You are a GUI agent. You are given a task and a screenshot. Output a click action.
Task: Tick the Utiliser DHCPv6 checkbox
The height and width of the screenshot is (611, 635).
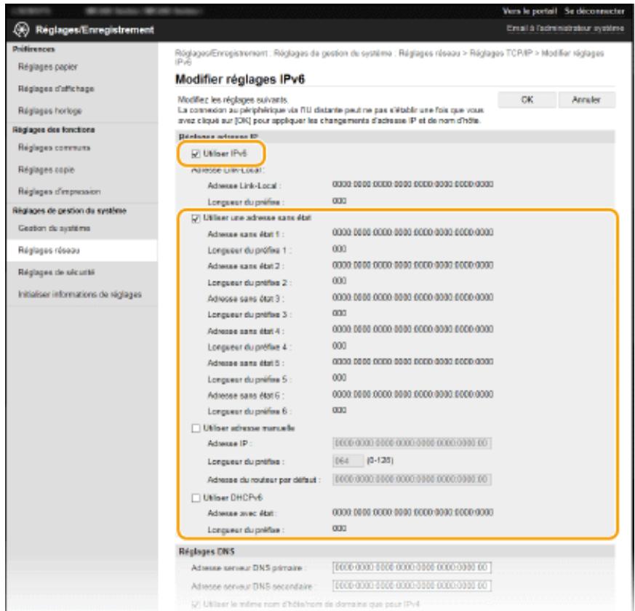pyautogui.click(x=196, y=498)
